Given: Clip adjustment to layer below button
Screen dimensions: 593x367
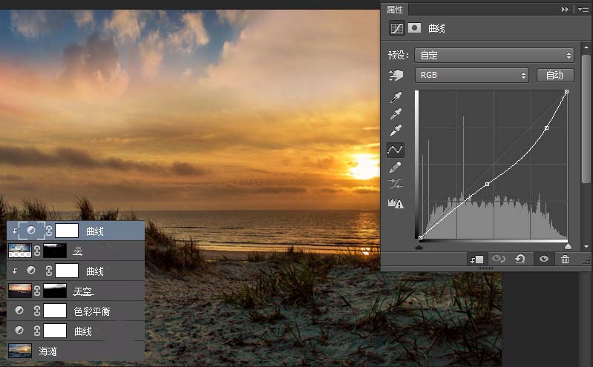Looking at the screenshot, I should [476, 259].
